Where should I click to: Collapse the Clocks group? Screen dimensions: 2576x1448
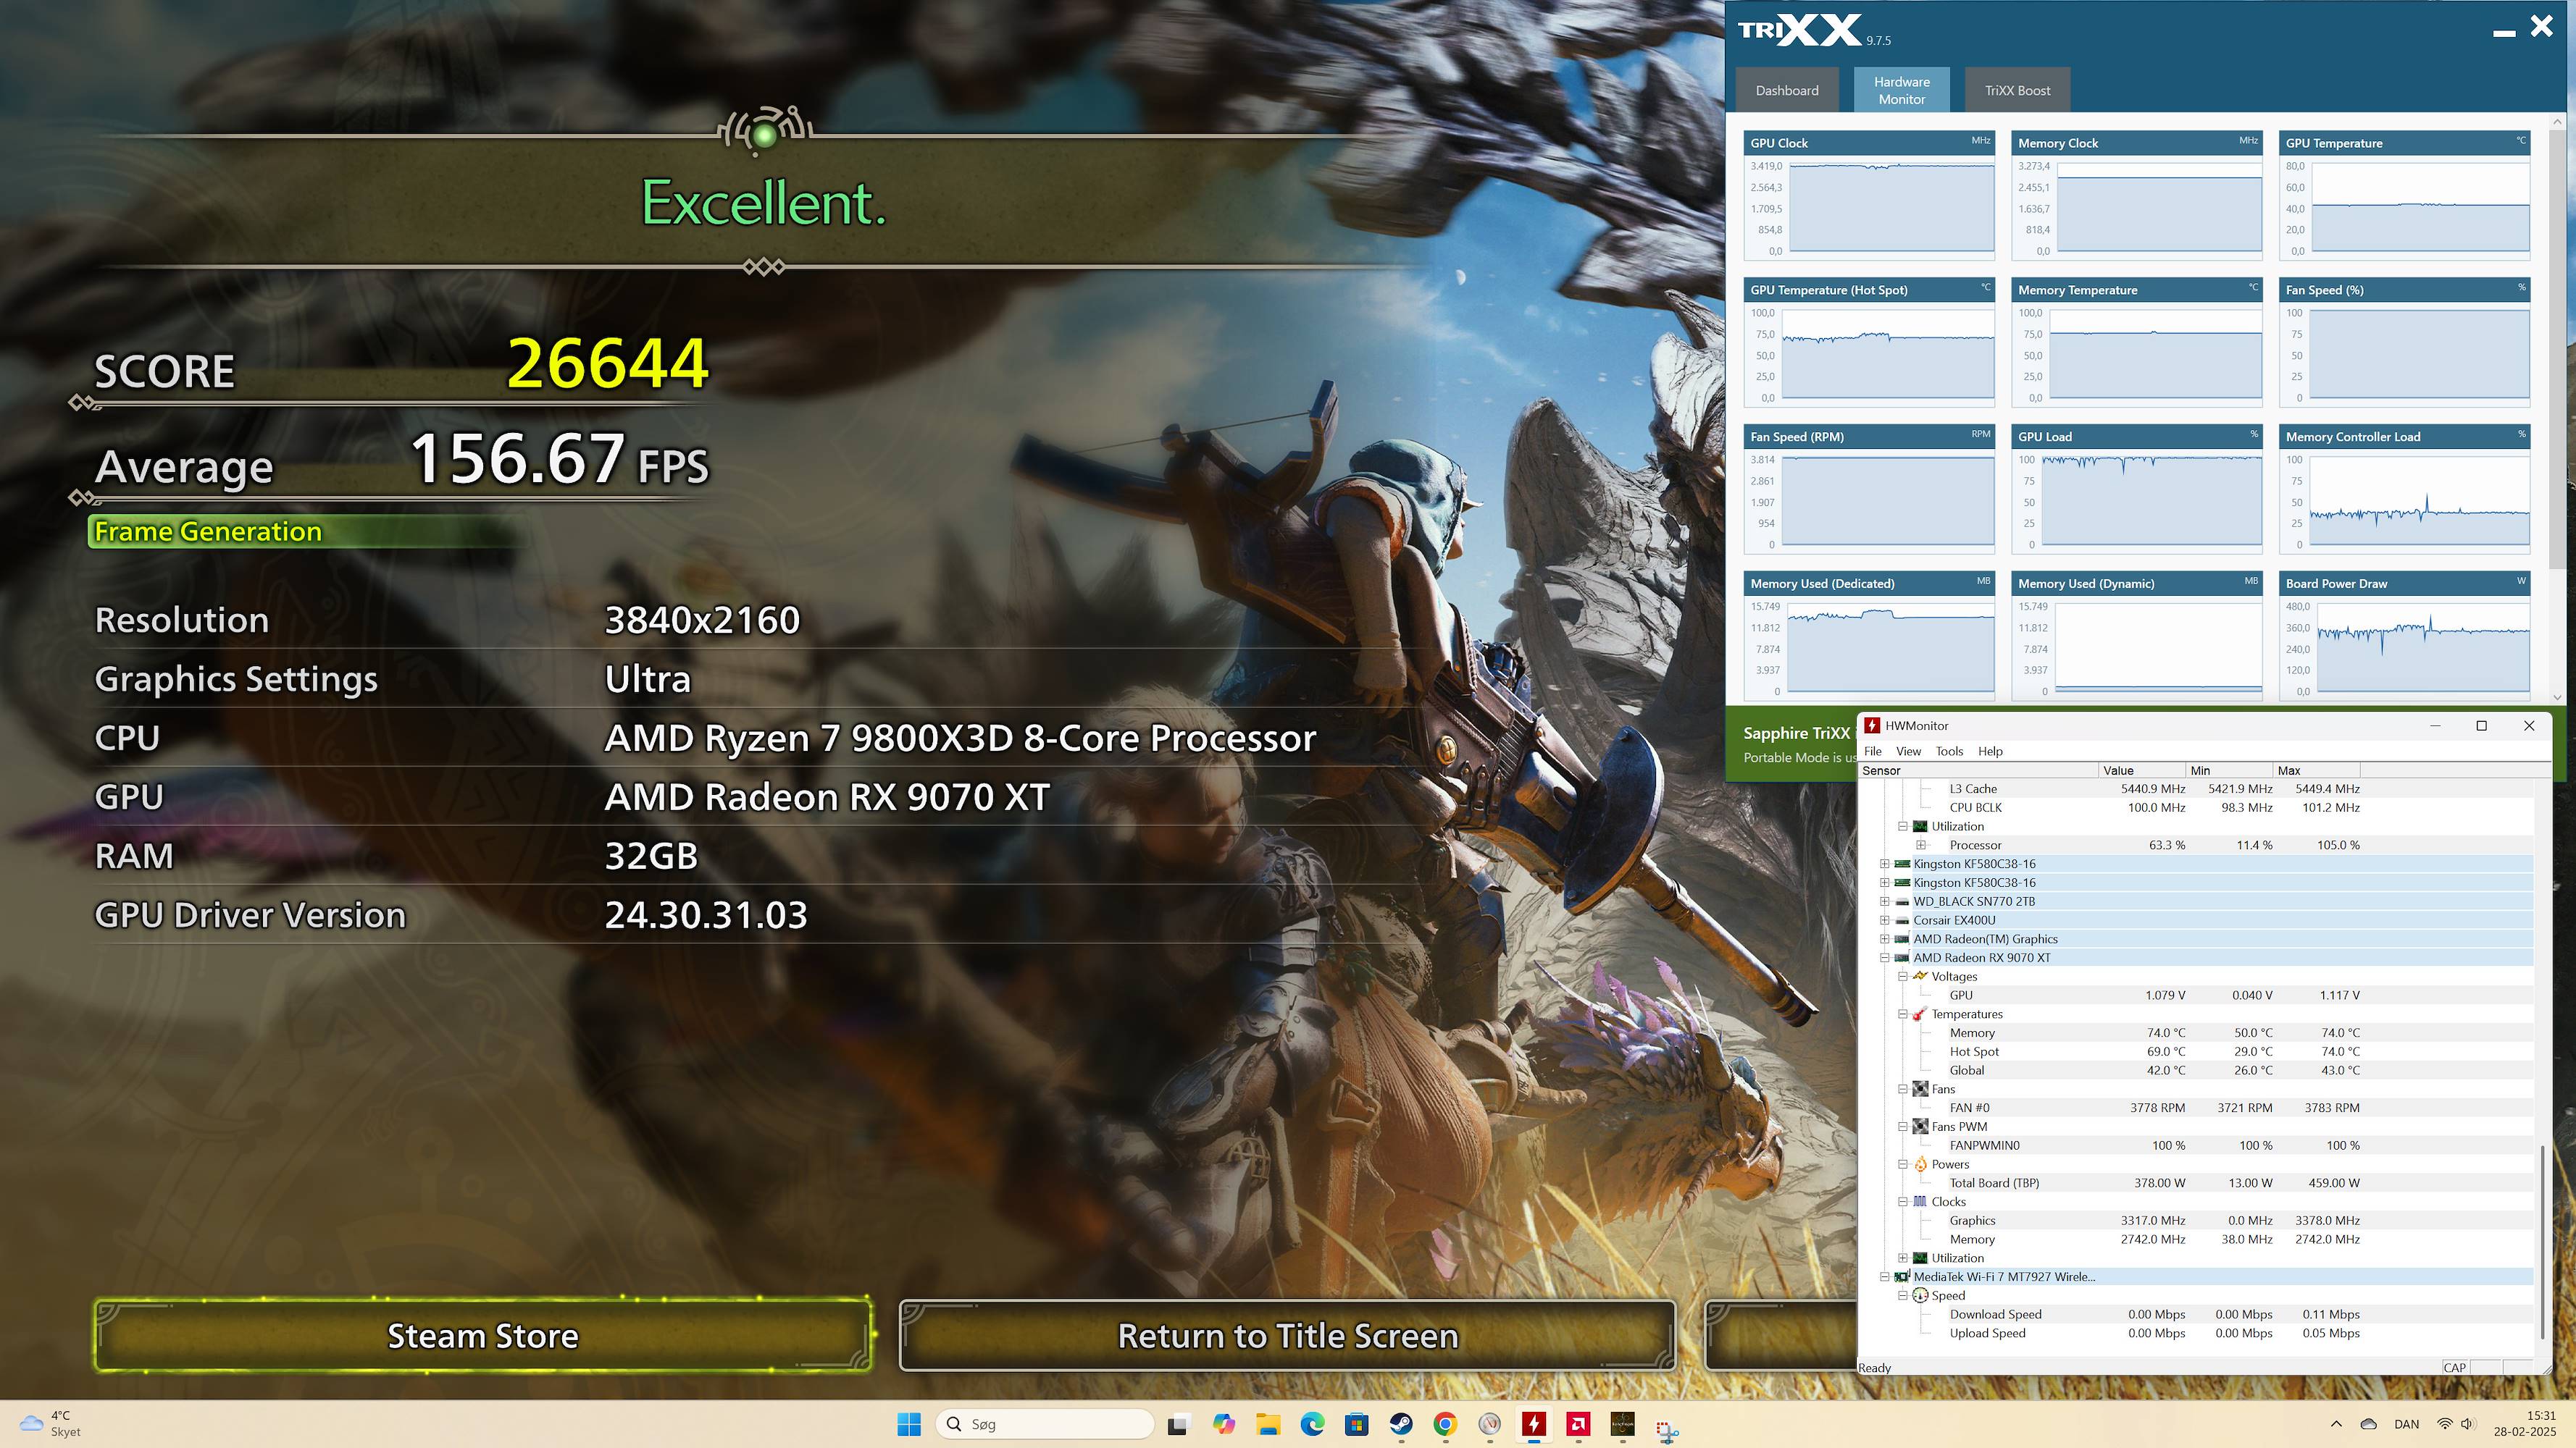[x=1902, y=1201]
